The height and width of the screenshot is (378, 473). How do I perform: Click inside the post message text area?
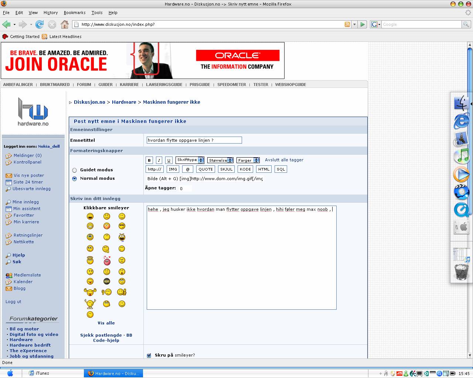tap(242, 258)
